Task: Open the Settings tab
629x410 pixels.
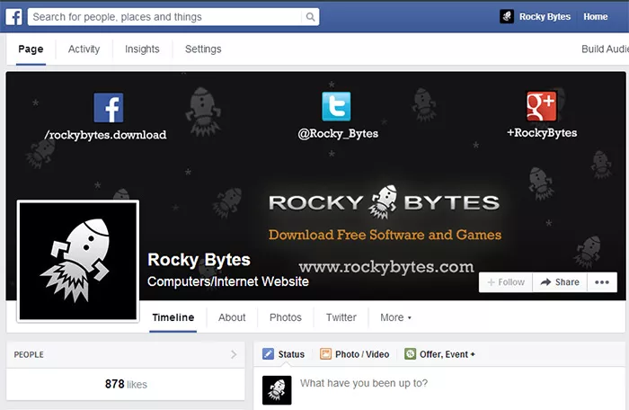Action: 203,49
